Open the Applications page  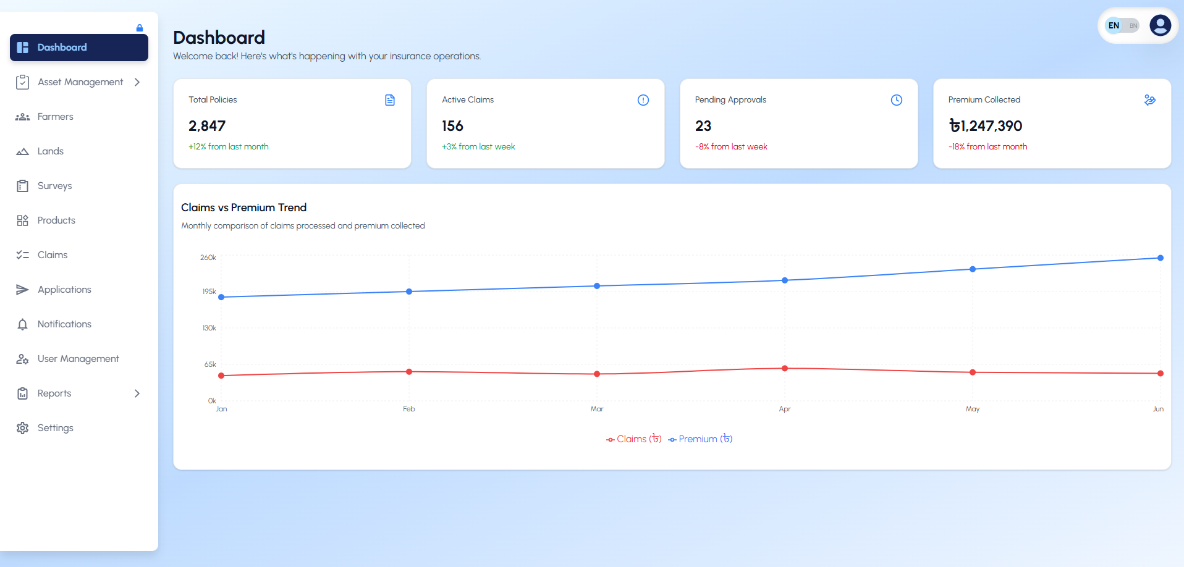coord(64,290)
